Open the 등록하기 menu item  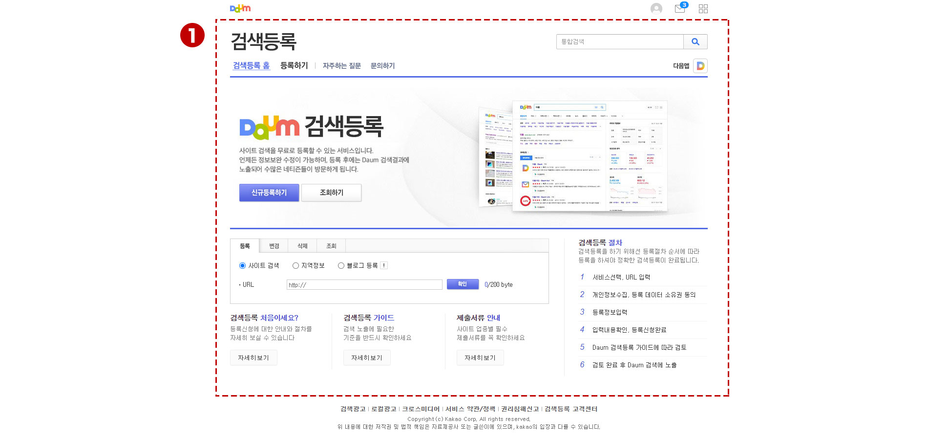tap(294, 65)
